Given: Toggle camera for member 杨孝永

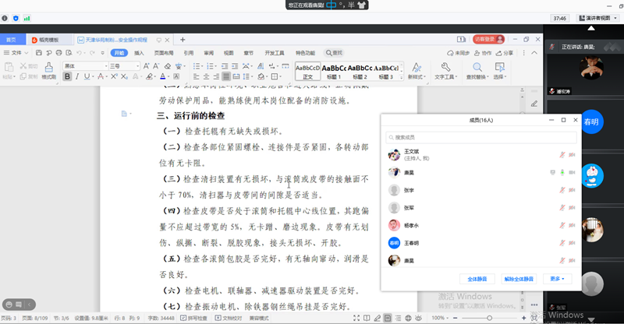Looking at the screenshot, I should click(x=572, y=225).
